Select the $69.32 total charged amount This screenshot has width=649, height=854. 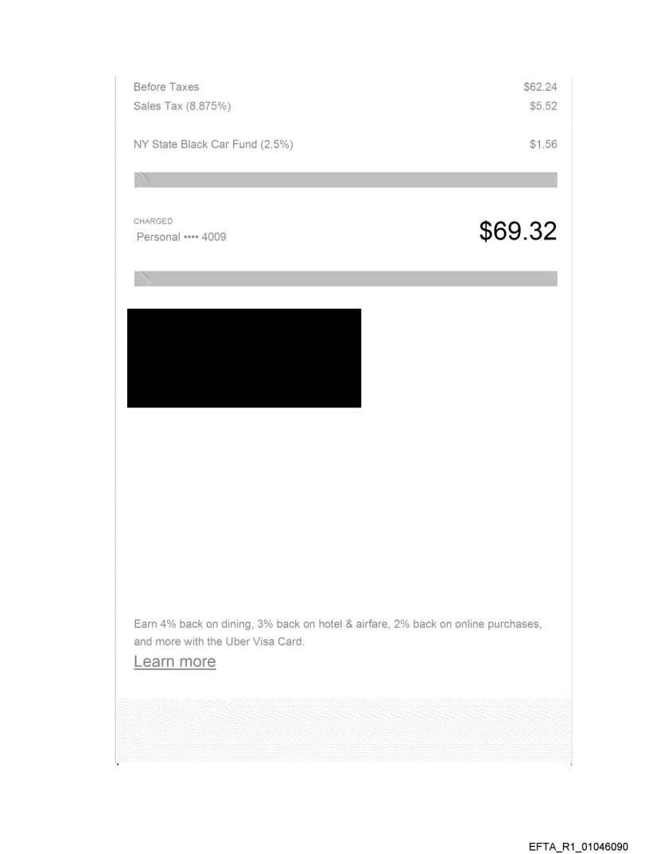tap(518, 231)
